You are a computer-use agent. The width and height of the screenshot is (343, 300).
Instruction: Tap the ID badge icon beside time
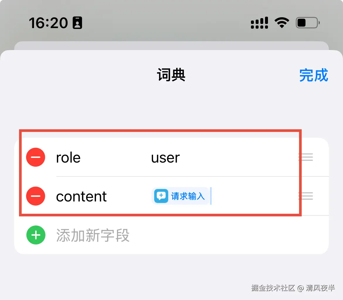tap(77, 23)
